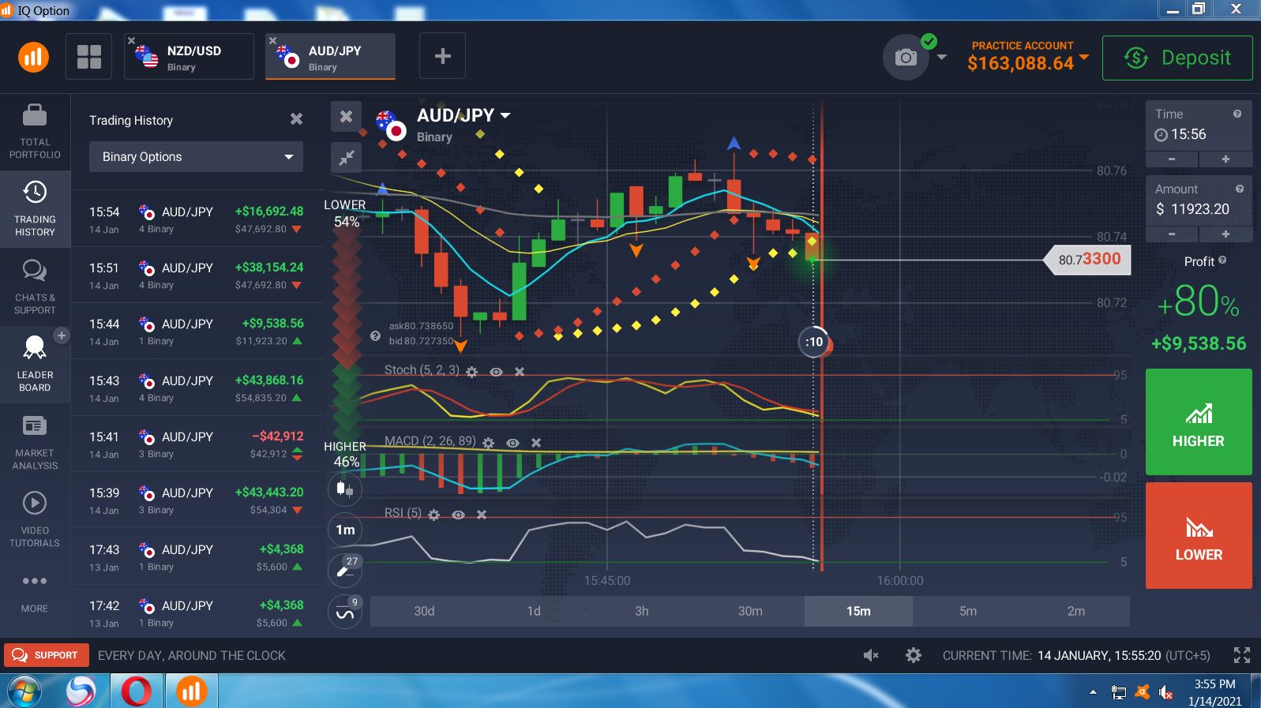Expand Binary Options history filter dropdown

pyautogui.click(x=196, y=156)
